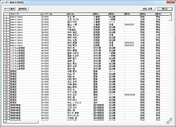The image size is (176, 127).
Task: Click the horizontal scrollbar left arrow
Action: (x=5, y=122)
